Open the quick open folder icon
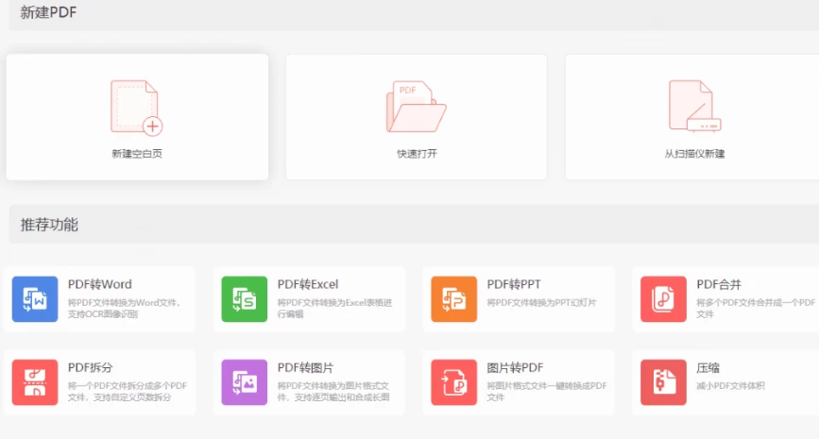 [x=417, y=107]
